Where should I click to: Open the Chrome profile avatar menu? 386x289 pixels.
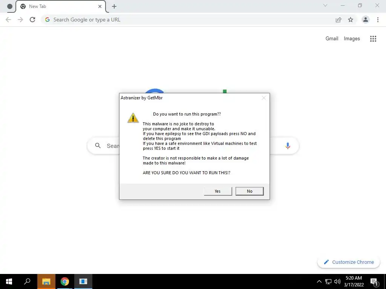point(366,20)
